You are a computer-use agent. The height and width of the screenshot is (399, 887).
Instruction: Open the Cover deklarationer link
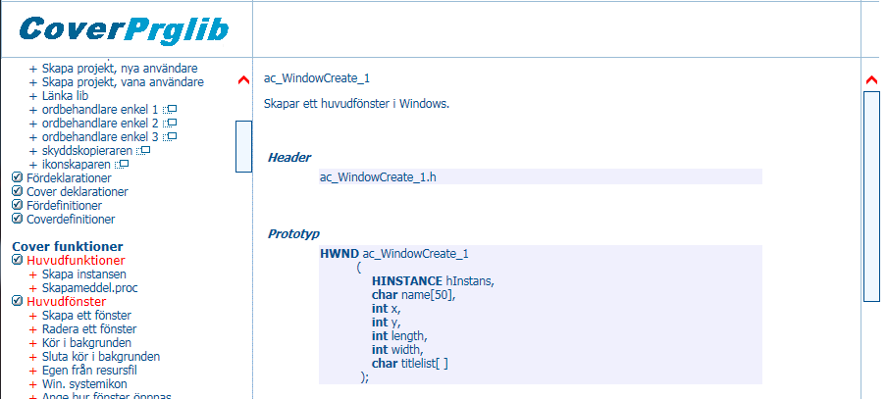(x=77, y=191)
